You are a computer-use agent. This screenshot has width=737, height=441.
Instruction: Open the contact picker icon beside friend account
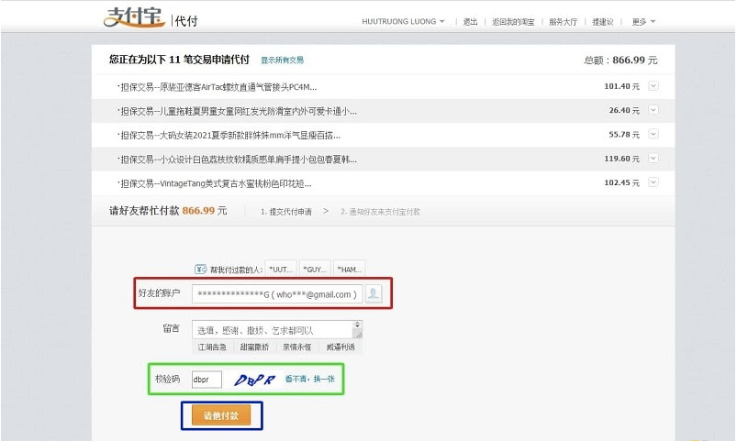point(374,294)
